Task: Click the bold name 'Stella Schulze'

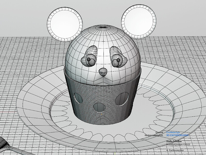Action: (174, 141)
